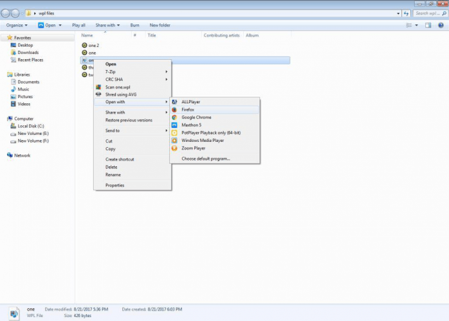Viewport: 449px width, 321px height.
Task: Click Play all in toolbar
Action: click(x=78, y=25)
